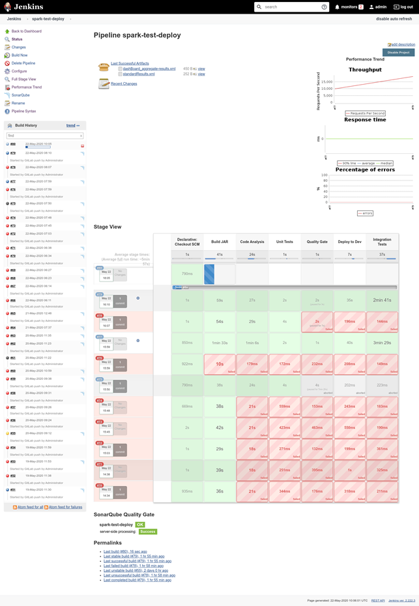Cancel running build #80 with red stop icon
Viewport: 419px width, 606px height.
[82, 146]
